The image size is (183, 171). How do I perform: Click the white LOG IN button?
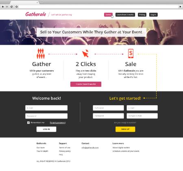pos(46,129)
